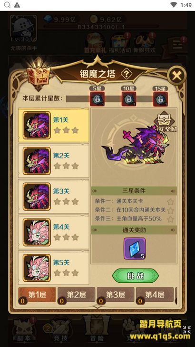This screenshot has height=347, width=195.
Task: Tap the blue crystal reward item
Action: (135, 249)
